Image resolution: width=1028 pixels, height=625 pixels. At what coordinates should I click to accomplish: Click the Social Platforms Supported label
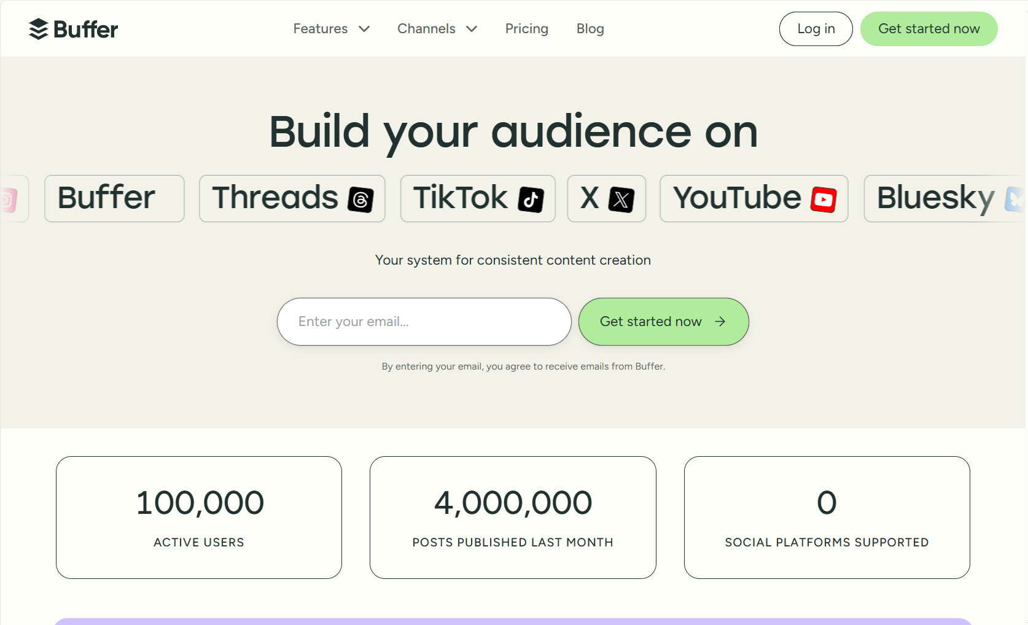(x=827, y=542)
